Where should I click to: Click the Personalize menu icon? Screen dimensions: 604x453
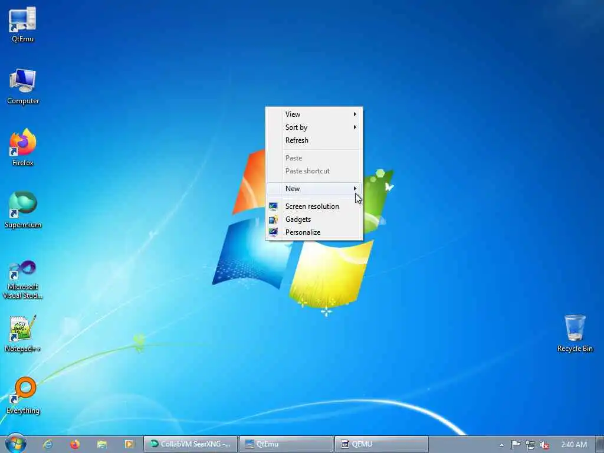(x=273, y=232)
